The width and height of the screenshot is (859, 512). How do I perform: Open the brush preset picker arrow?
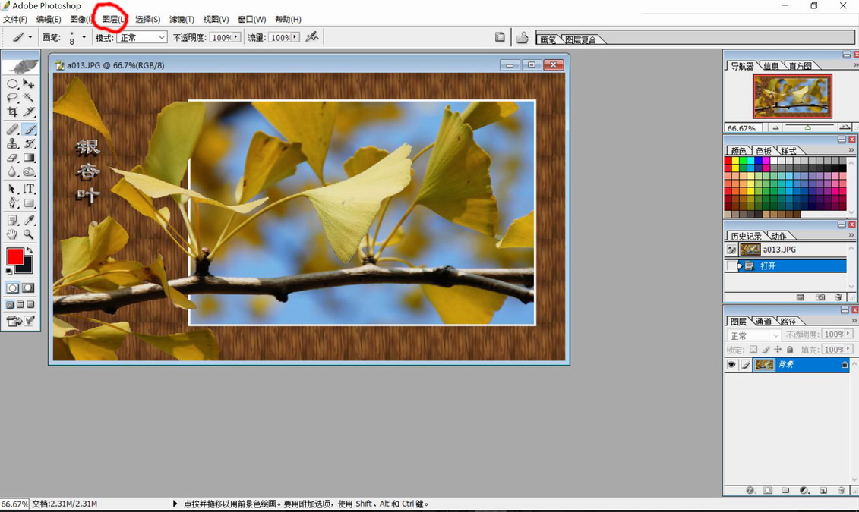pos(84,37)
